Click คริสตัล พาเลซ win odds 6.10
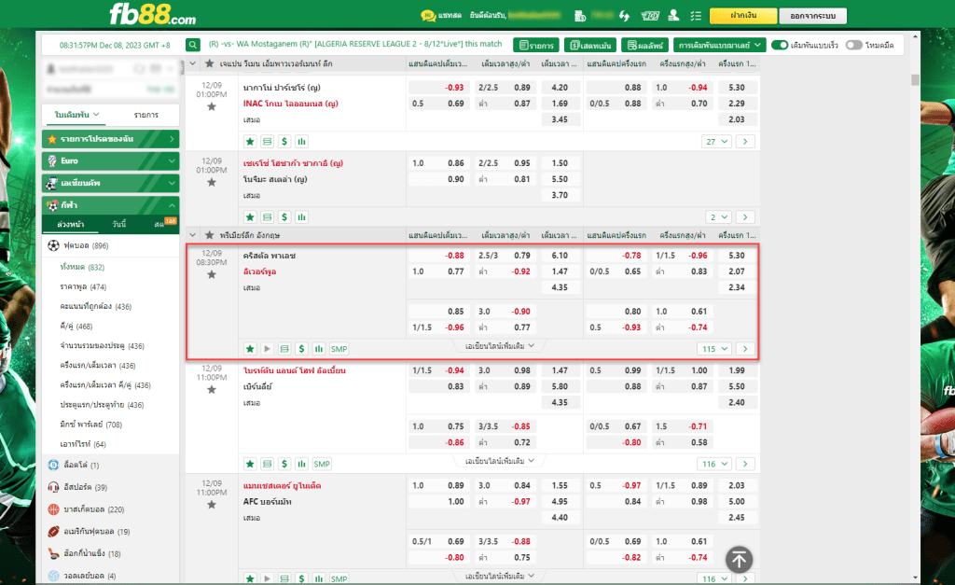Screen dimensions: 955x585 click(x=560, y=256)
